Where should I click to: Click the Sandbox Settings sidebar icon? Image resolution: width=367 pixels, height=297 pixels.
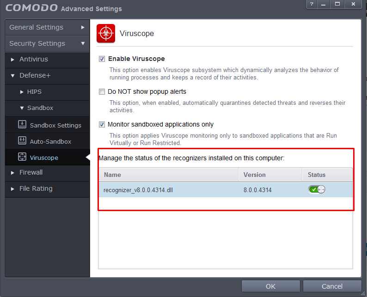tap(22, 124)
